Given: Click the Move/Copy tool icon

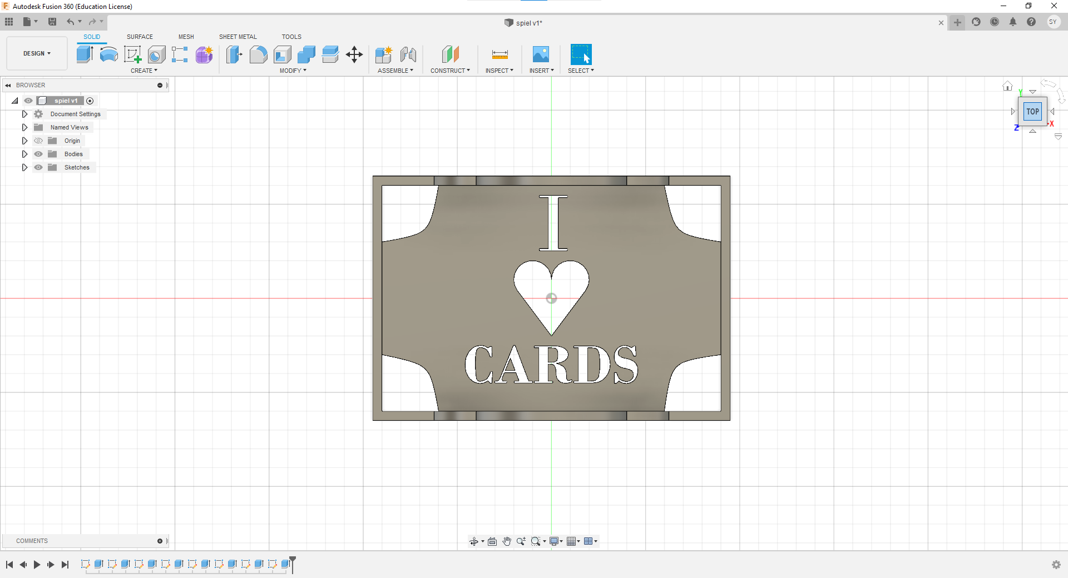Looking at the screenshot, I should (x=354, y=54).
